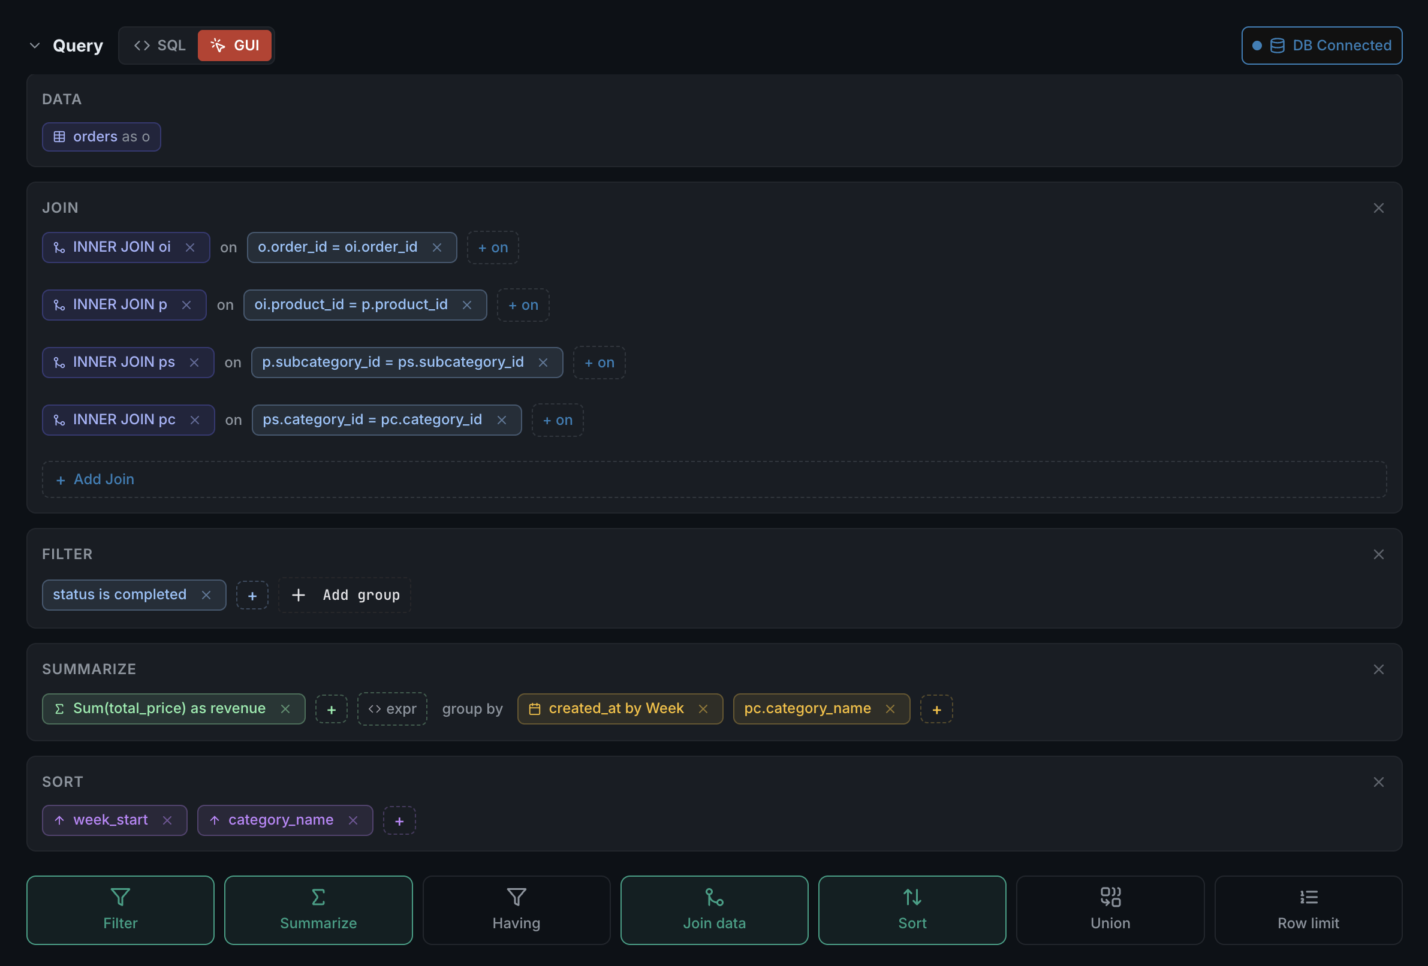This screenshot has height=966, width=1428.
Task: Add an on condition to INNER JOIN p
Action: click(523, 305)
